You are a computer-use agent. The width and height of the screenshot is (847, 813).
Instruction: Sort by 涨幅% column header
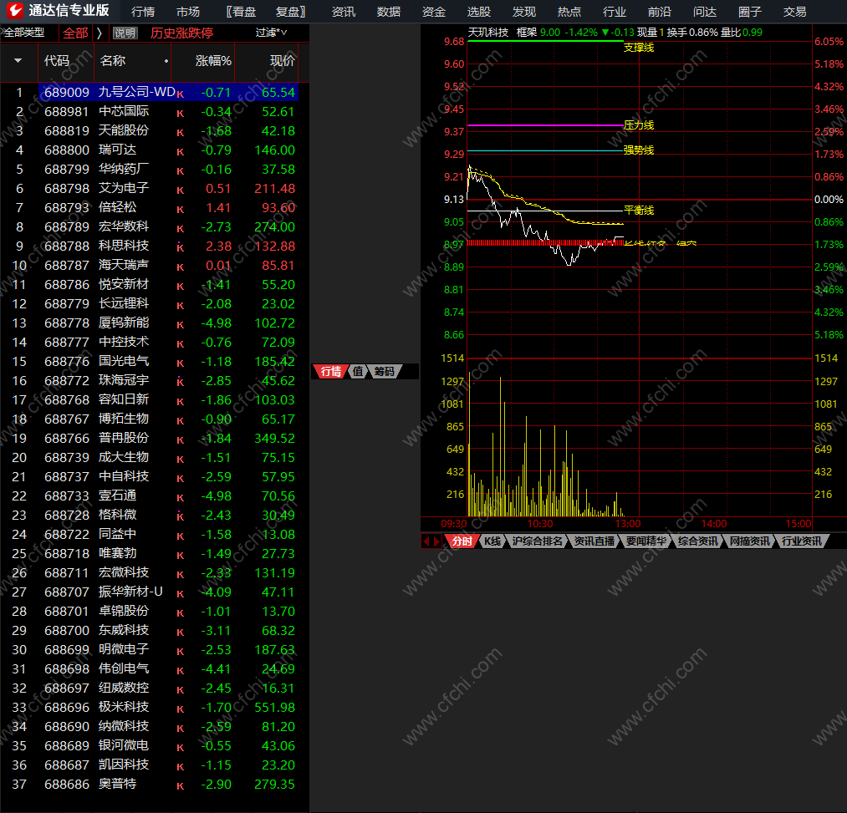click(213, 60)
